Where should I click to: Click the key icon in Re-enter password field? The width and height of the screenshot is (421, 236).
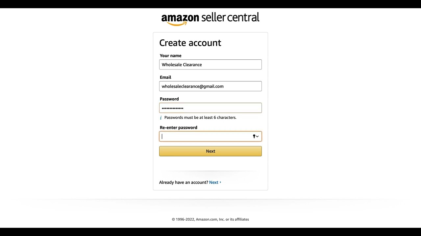tap(254, 136)
